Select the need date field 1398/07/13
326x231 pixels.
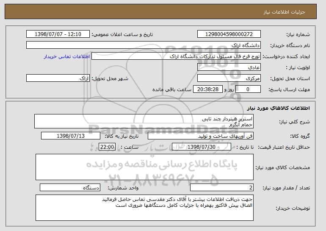click(71, 136)
